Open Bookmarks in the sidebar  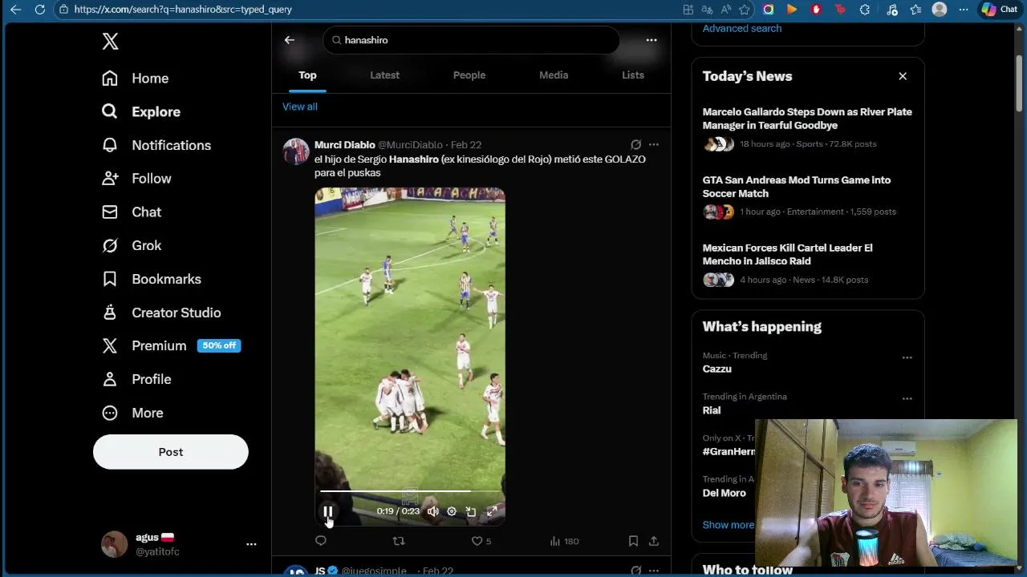(152, 279)
